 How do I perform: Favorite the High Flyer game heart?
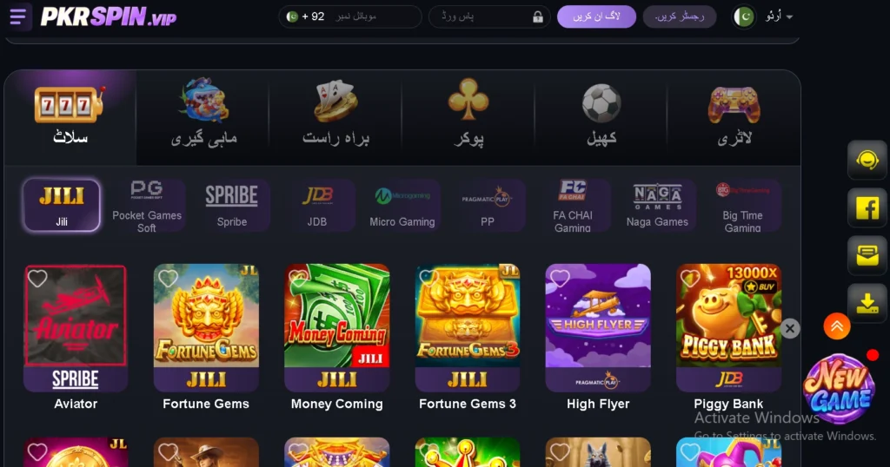560,279
